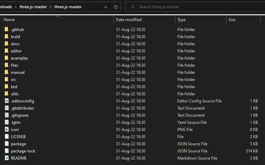The image size is (265, 165).
Task: Select the .lgtm file name
Action: pos(16,122)
